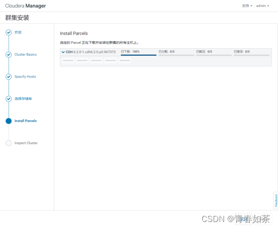Collapse the CDH 6.2.0 parcel chevron
Image resolution: width=278 pixels, height=228 pixels.
tap(63, 52)
